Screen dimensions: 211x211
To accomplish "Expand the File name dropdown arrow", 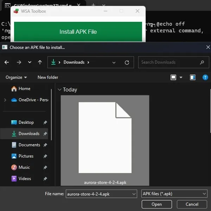I will (134, 194).
